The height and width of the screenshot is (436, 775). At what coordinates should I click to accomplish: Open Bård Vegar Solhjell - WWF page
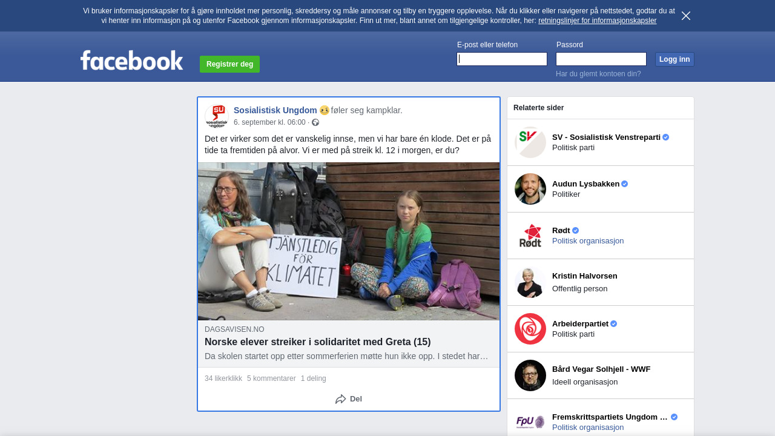click(601, 369)
